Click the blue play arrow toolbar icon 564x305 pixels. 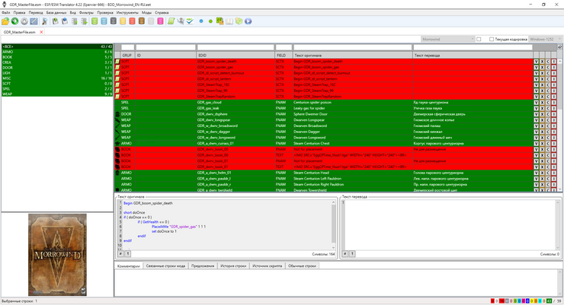[x=248, y=21]
